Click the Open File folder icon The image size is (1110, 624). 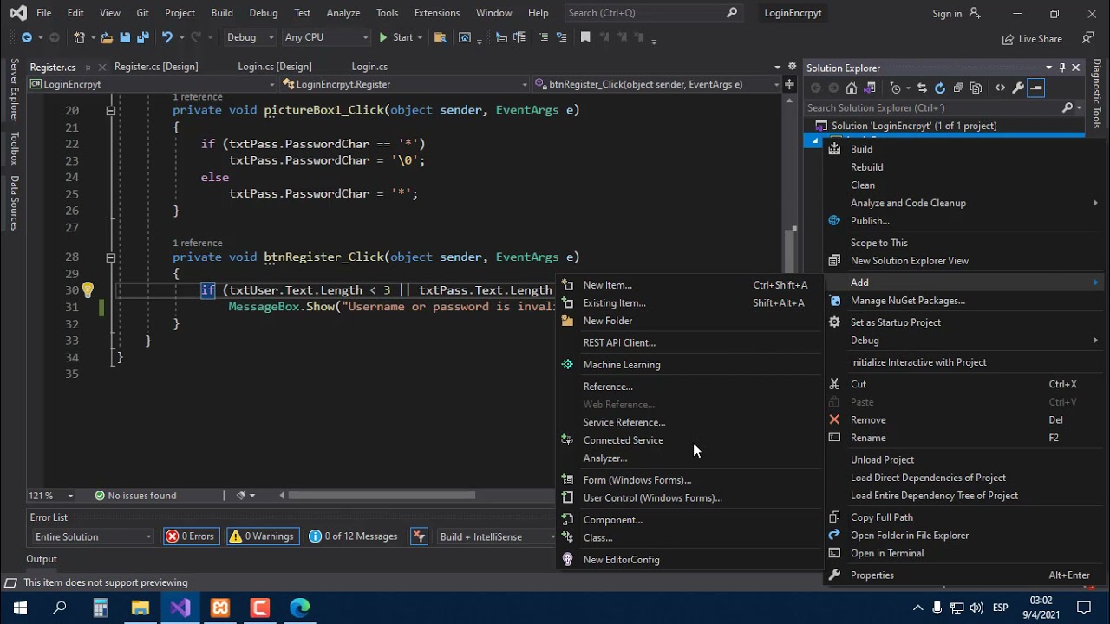[107, 37]
